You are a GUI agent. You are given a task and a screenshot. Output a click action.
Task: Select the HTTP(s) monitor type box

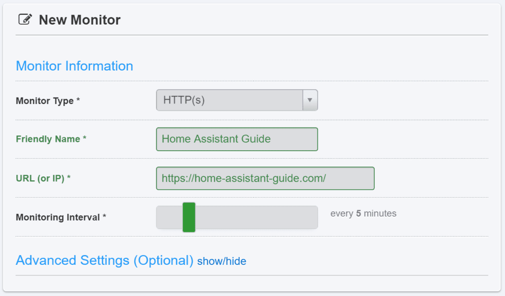(237, 100)
